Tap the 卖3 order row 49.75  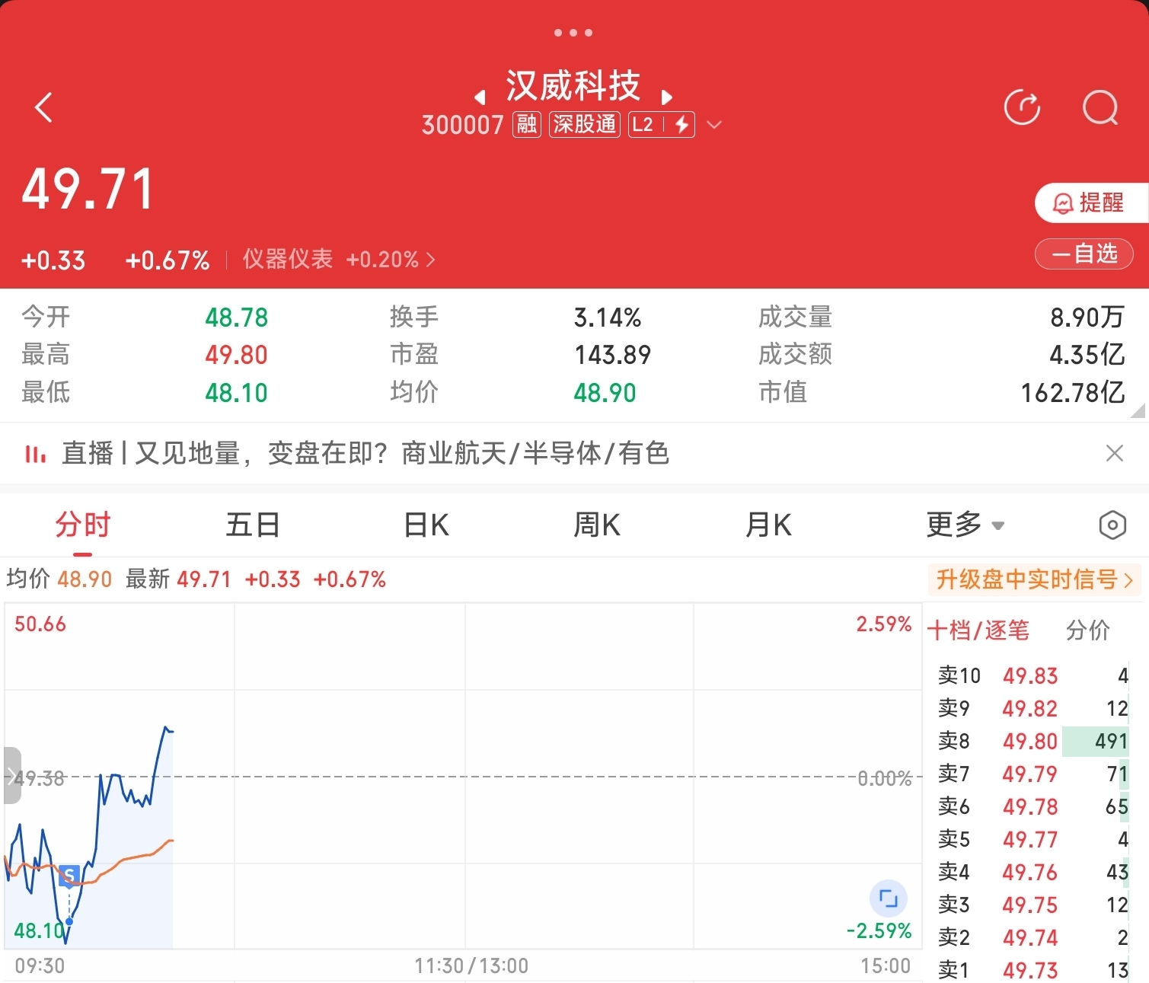pos(1033,905)
